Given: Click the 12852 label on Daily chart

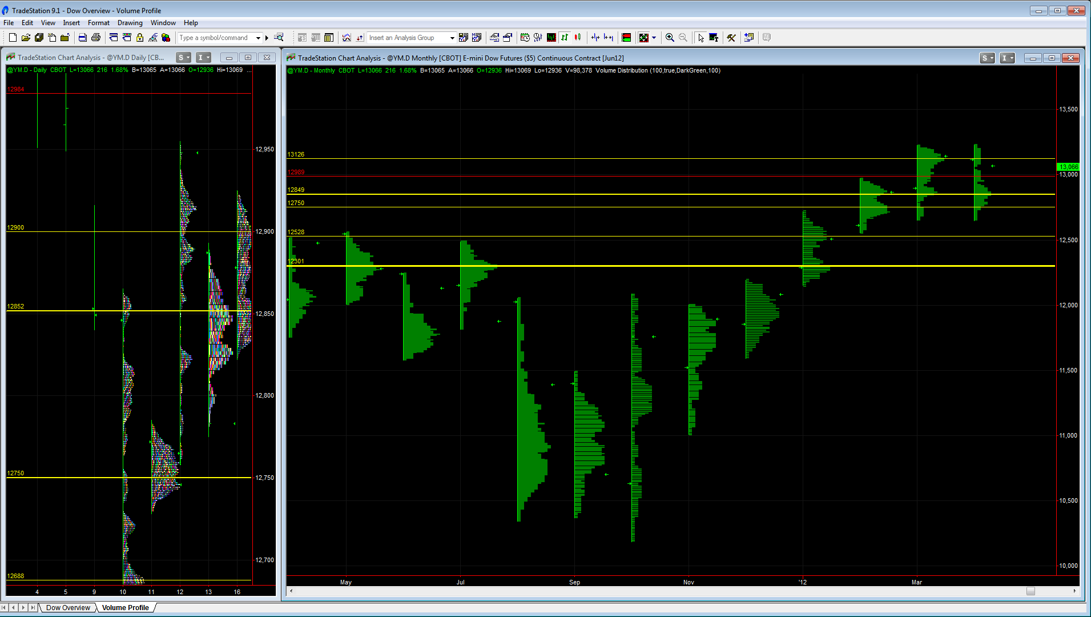Looking at the screenshot, I should point(15,306).
